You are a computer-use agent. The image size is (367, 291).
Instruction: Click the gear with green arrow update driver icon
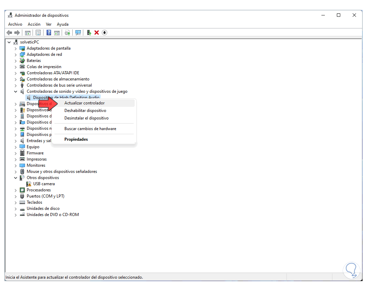coord(68,33)
